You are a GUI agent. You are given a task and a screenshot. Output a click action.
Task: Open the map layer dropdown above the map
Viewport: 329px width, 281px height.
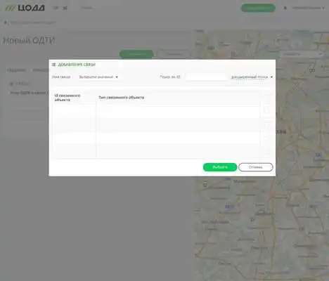[x=302, y=54]
